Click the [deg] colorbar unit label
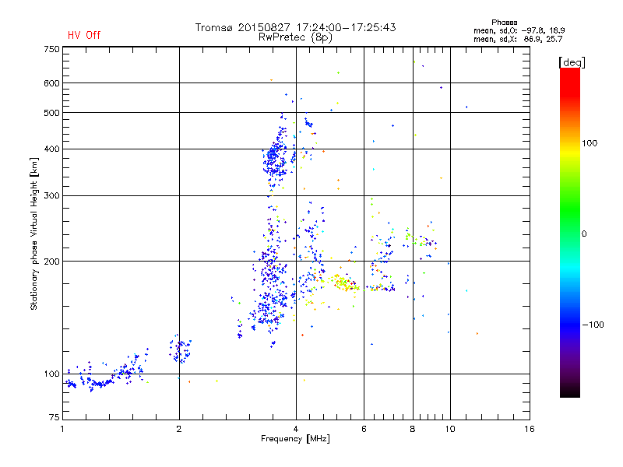Viewport: 623px width, 467px height. click(572, 62)
